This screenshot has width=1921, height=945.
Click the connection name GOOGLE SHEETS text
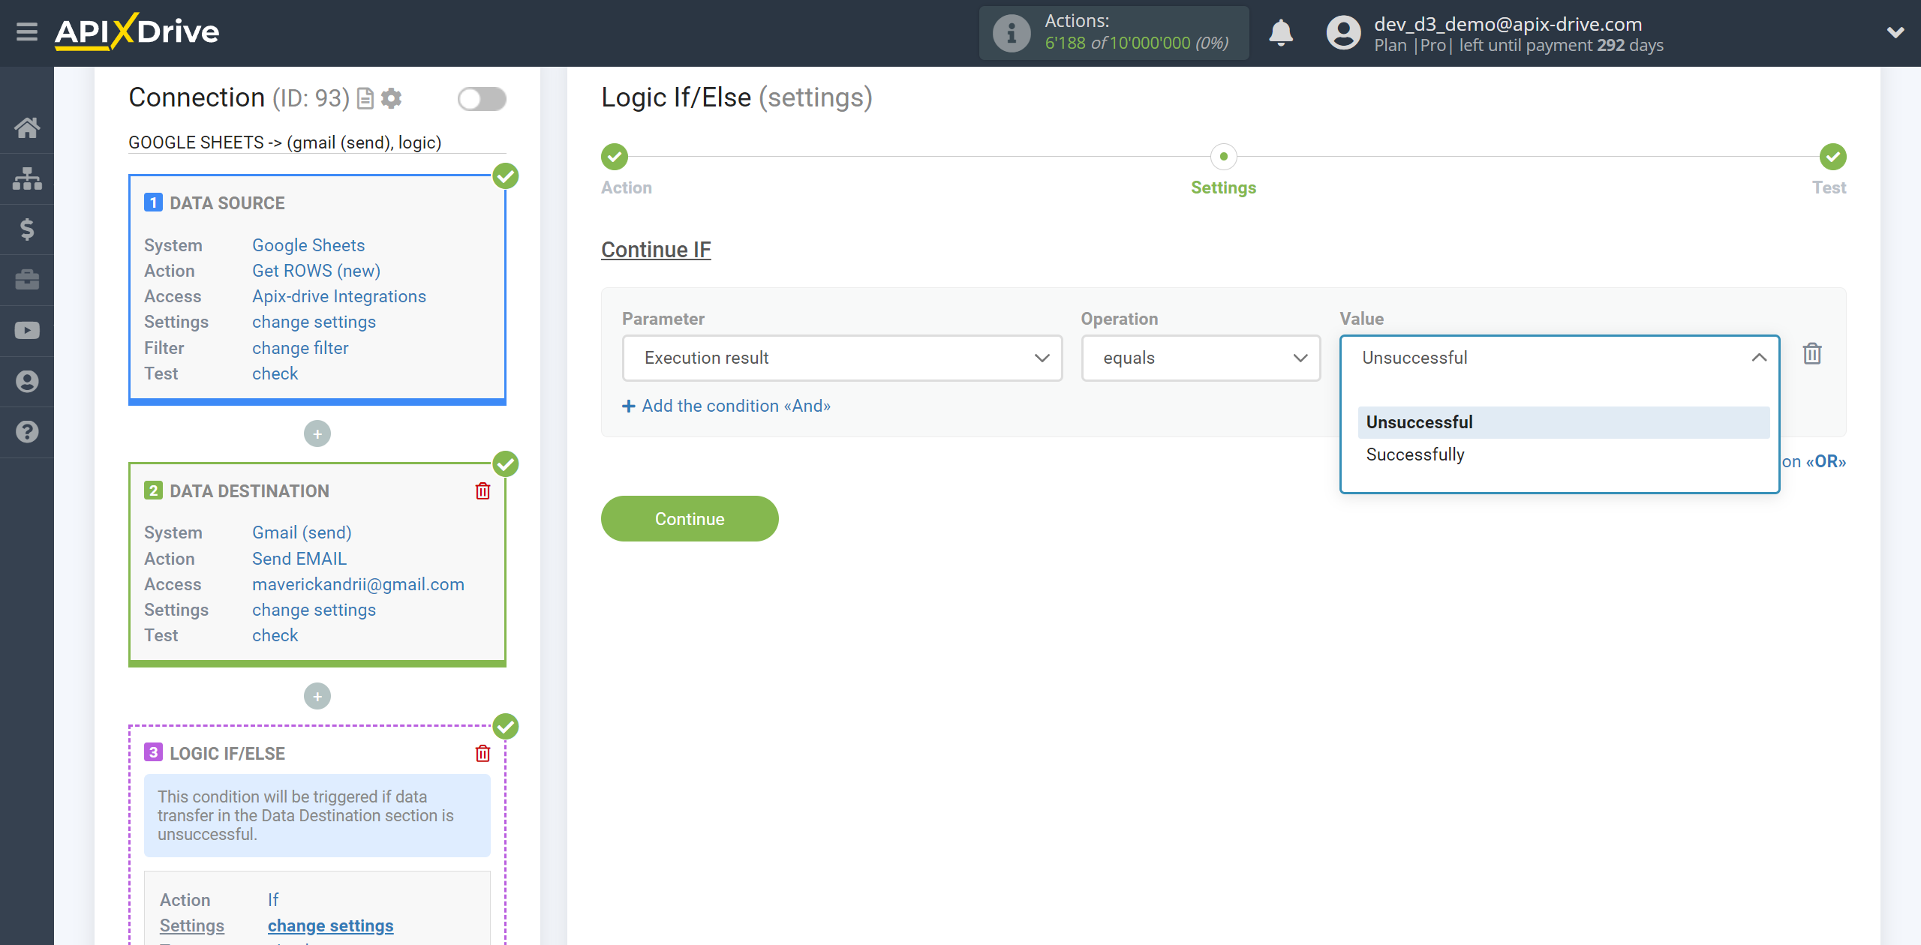[x=285, y=142]
